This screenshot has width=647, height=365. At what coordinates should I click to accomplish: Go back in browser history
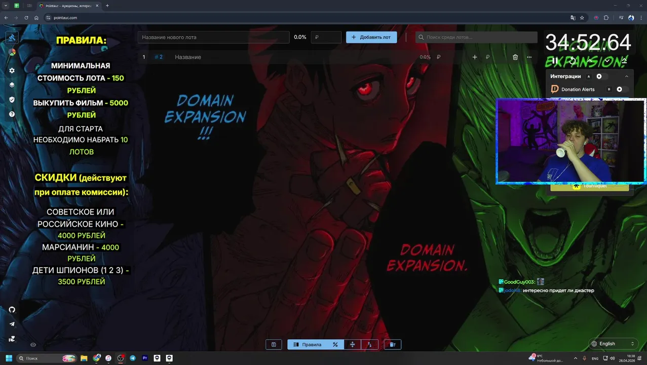6,18
